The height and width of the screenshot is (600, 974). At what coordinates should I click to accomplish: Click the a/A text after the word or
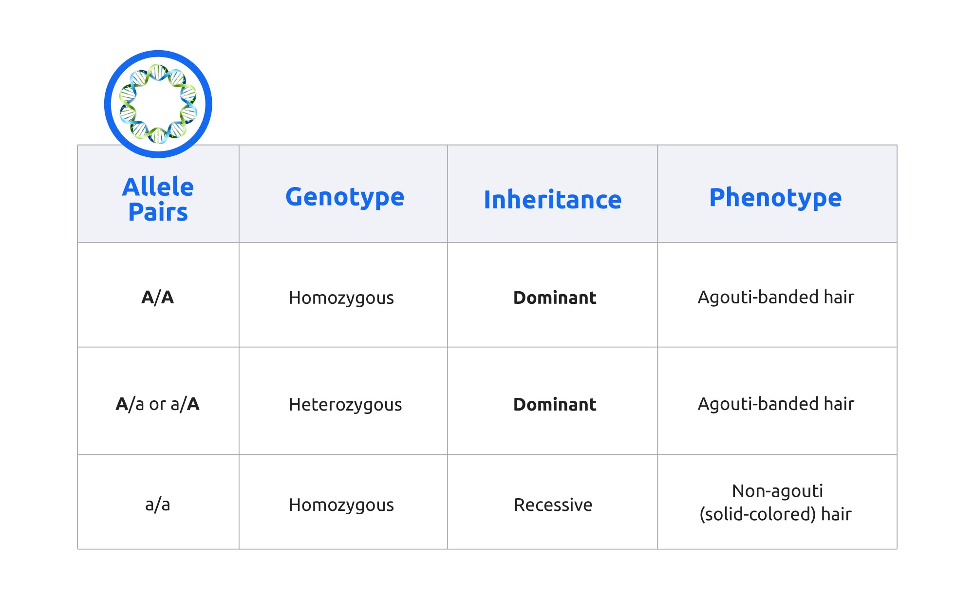(185, 404)
